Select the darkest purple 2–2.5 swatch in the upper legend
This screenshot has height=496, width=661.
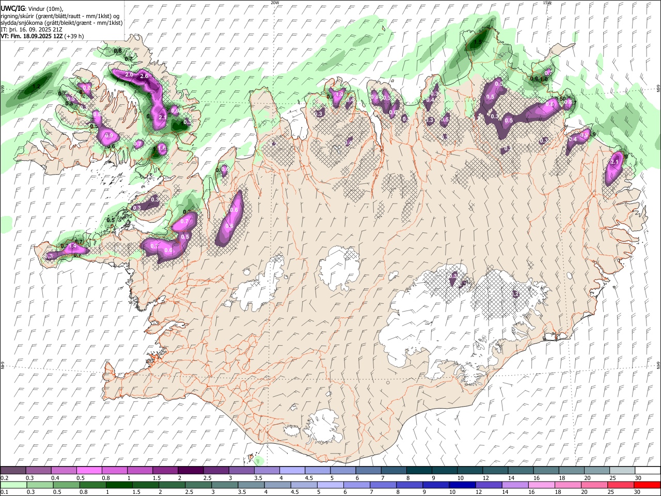click(190, 471)
